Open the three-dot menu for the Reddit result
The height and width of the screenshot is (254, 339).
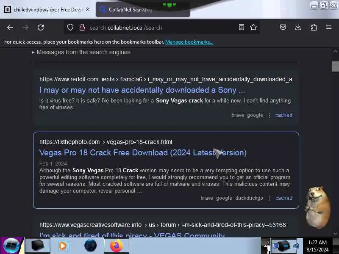point(270,115)
